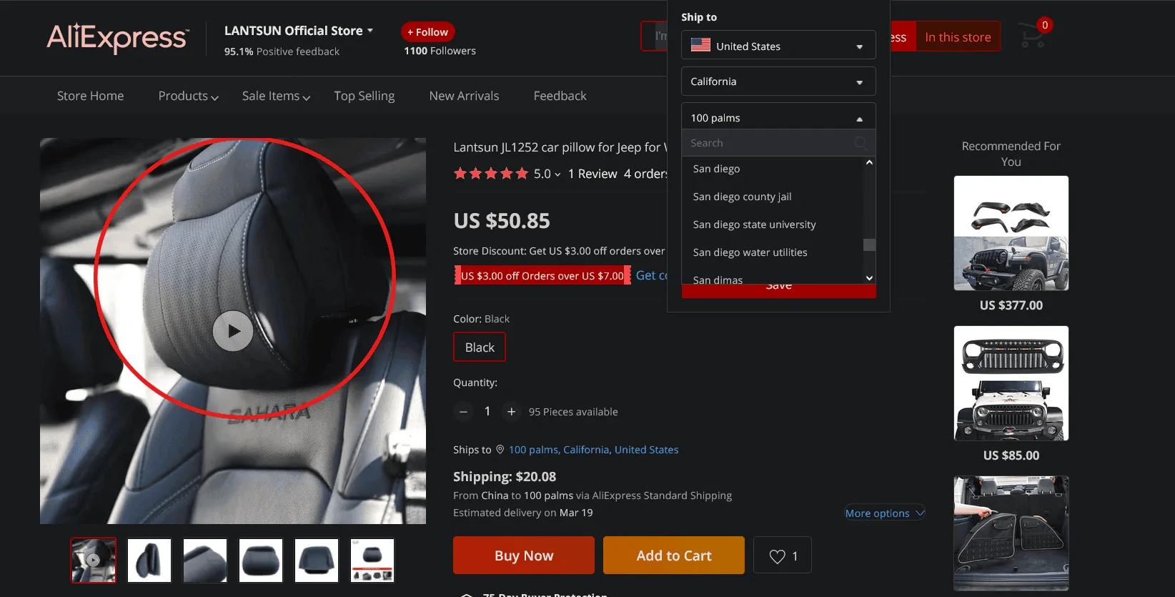
Task: Select the Black color option
Action: coord(480,347)
